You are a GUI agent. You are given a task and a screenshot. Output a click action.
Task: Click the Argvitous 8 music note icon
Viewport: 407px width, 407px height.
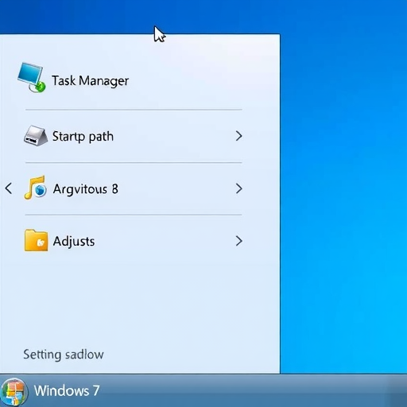36,188
